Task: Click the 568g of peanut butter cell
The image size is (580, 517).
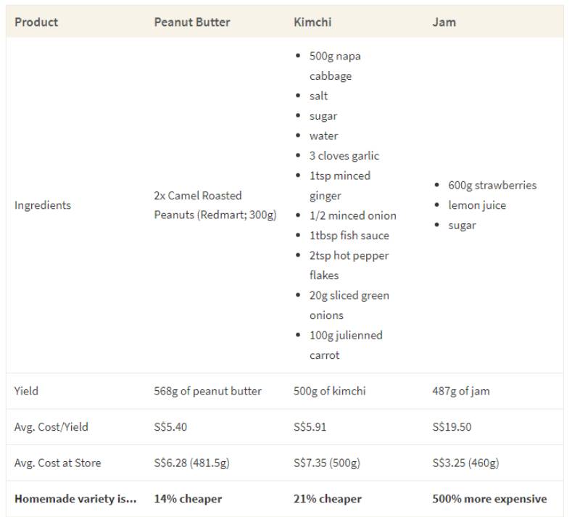Action: click(207, 391)
